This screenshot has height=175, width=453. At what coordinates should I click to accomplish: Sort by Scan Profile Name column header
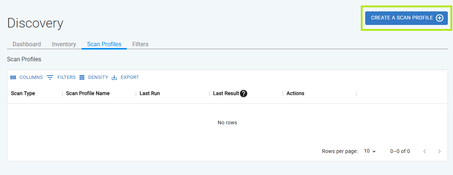tap(88, 93)
